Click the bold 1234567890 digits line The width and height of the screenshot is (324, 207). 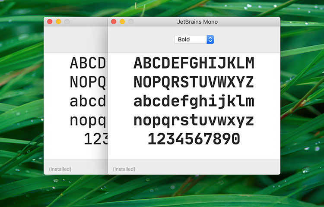pos(194,139)
